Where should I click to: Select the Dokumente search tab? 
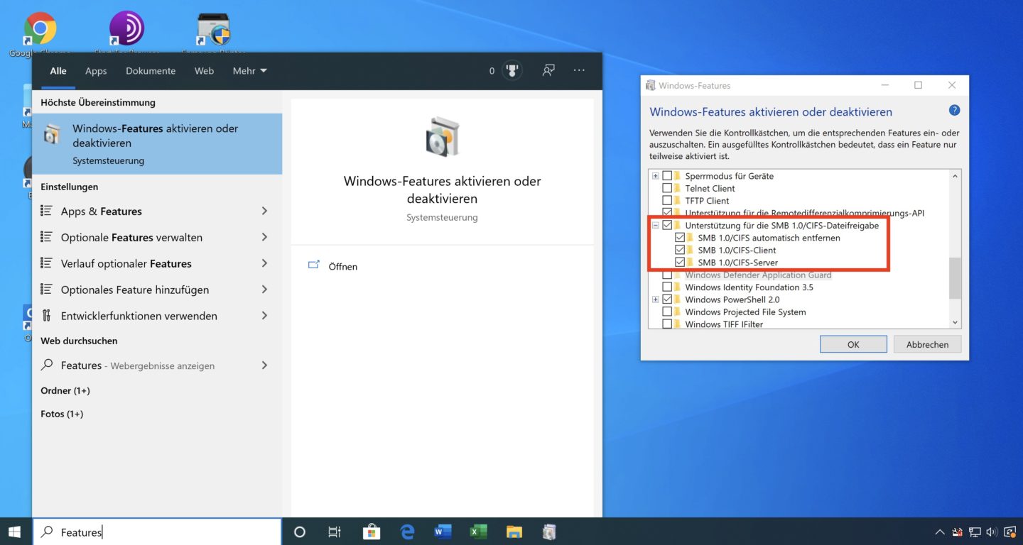tap(151, 71)
